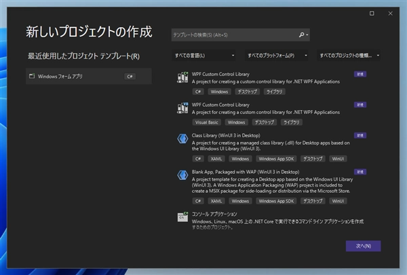Maximize the new project dialog window
This screenshot has height=275, width=407.
pos(372,14)
